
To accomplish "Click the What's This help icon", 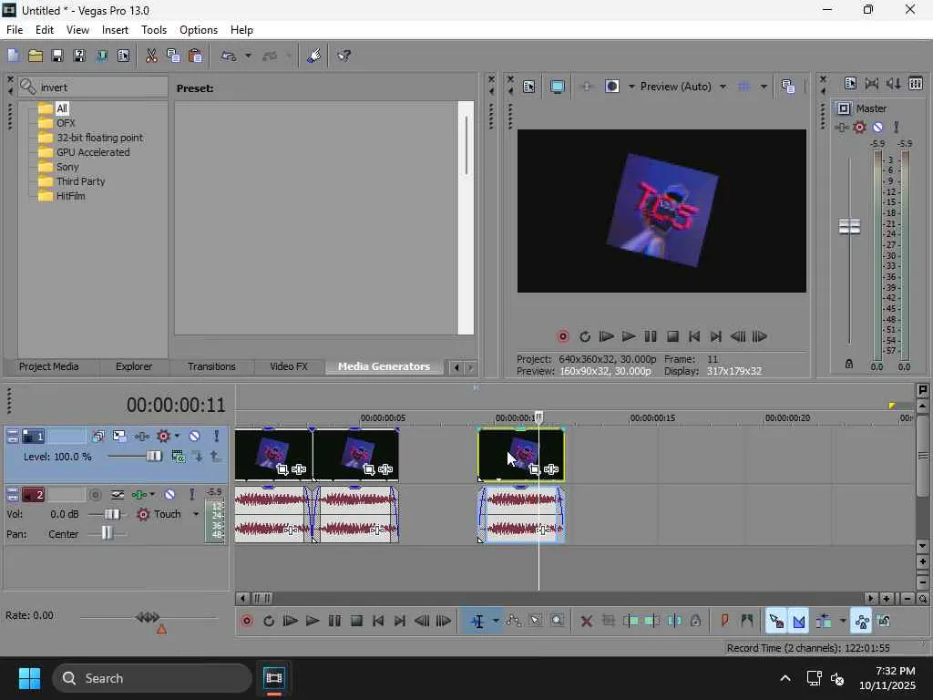I will coord(343,56).
